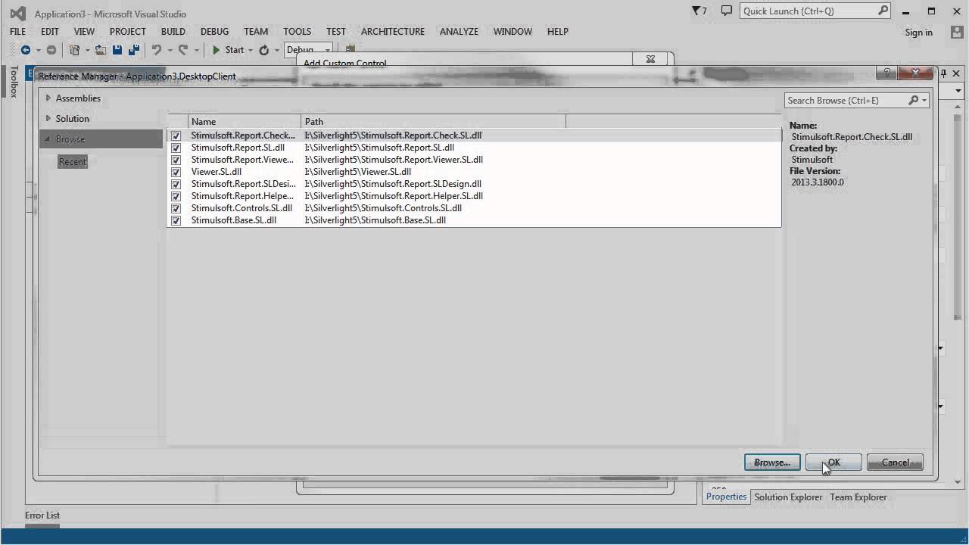Uncheck Stimulsoft.Report.Check.SL.dll reference

click(x=176, y=135)
